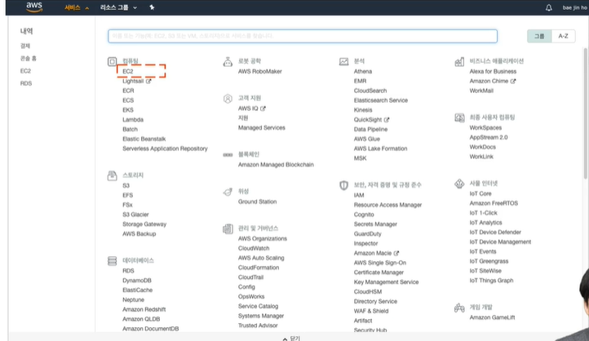Click the Database category icon
Viewport: 589px width, 341px height.
(112, 260)
